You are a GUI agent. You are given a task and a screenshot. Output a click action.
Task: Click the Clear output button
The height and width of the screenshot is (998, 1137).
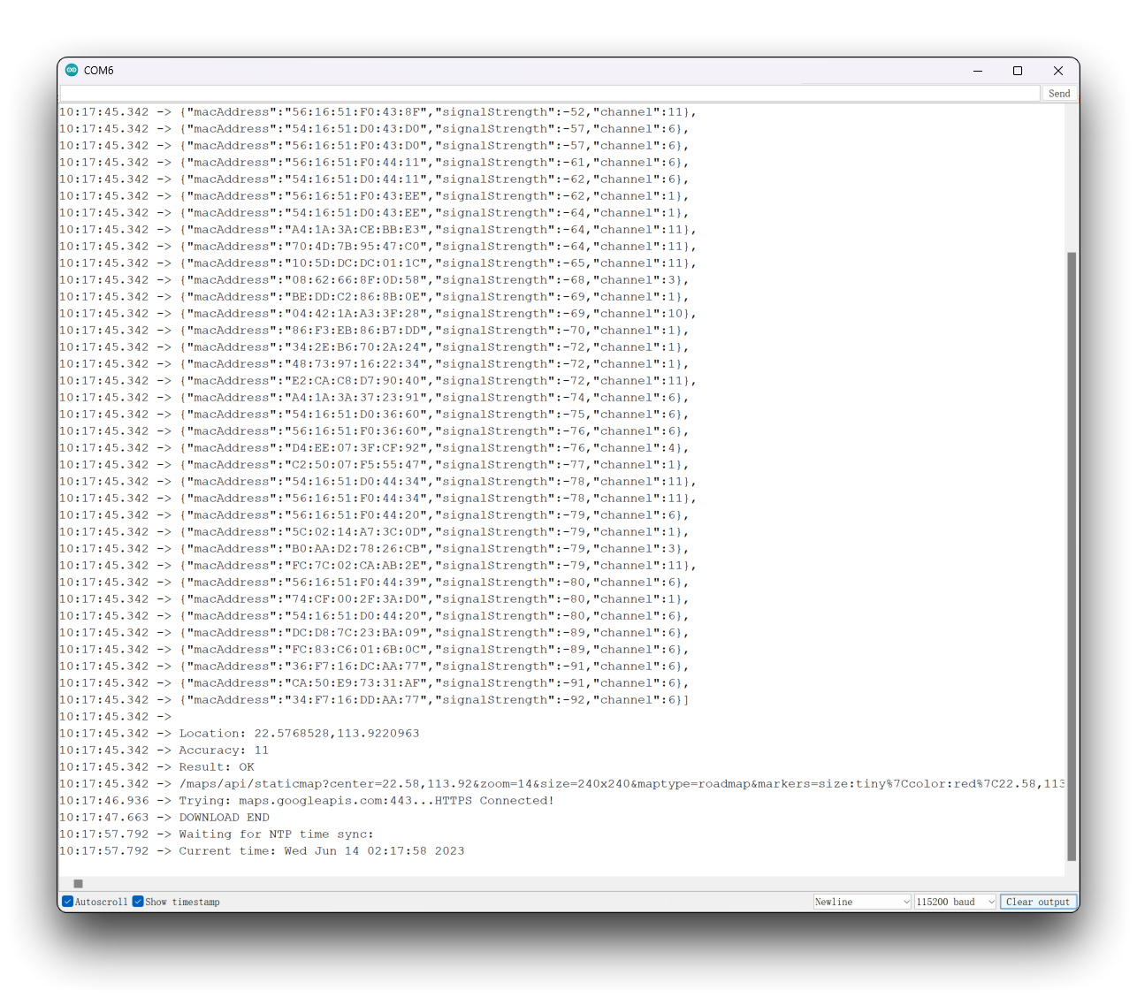coord(1038,902)
